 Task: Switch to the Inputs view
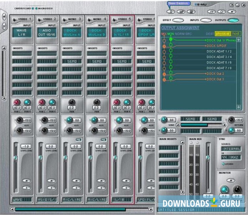coord(206,20)
